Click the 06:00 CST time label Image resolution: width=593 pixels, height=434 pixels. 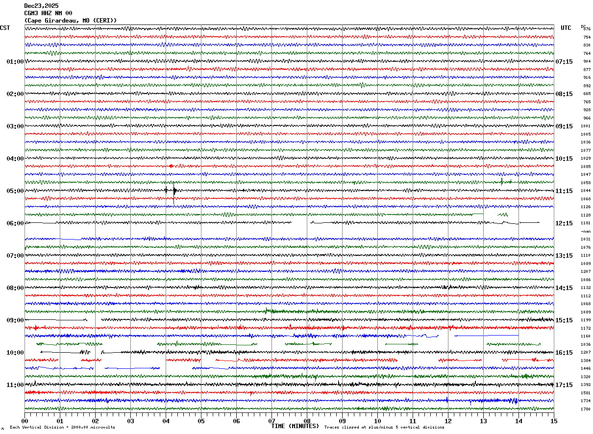(15, 223)
